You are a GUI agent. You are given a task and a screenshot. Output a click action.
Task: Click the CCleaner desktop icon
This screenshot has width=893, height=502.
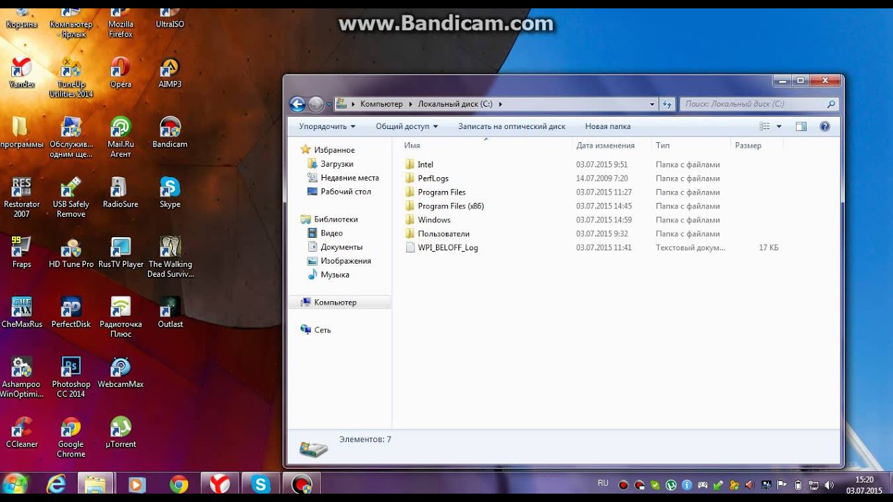[x=21, y=433]
